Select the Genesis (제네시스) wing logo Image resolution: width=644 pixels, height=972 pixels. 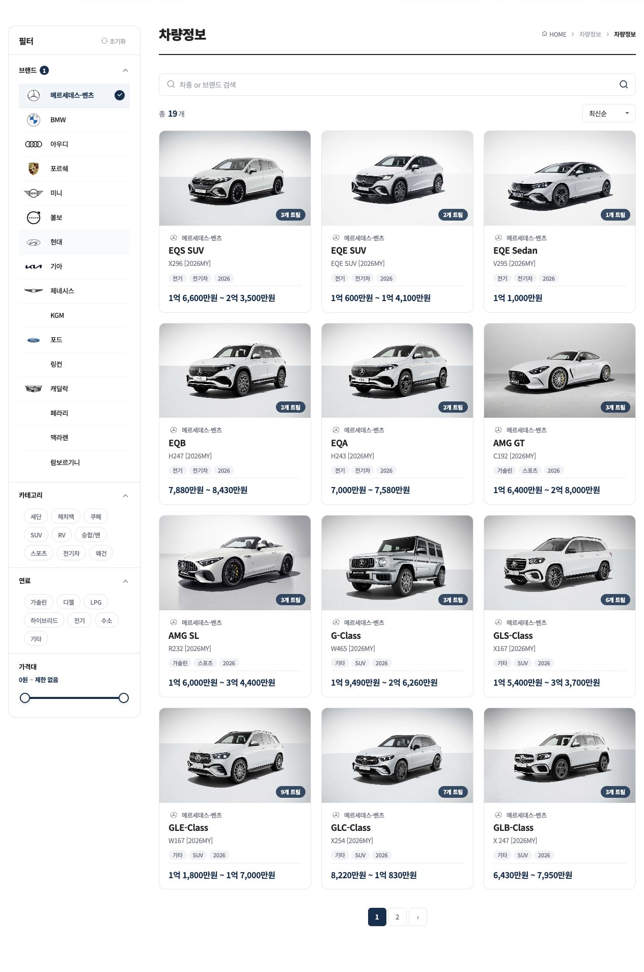(x=34, y=291)
